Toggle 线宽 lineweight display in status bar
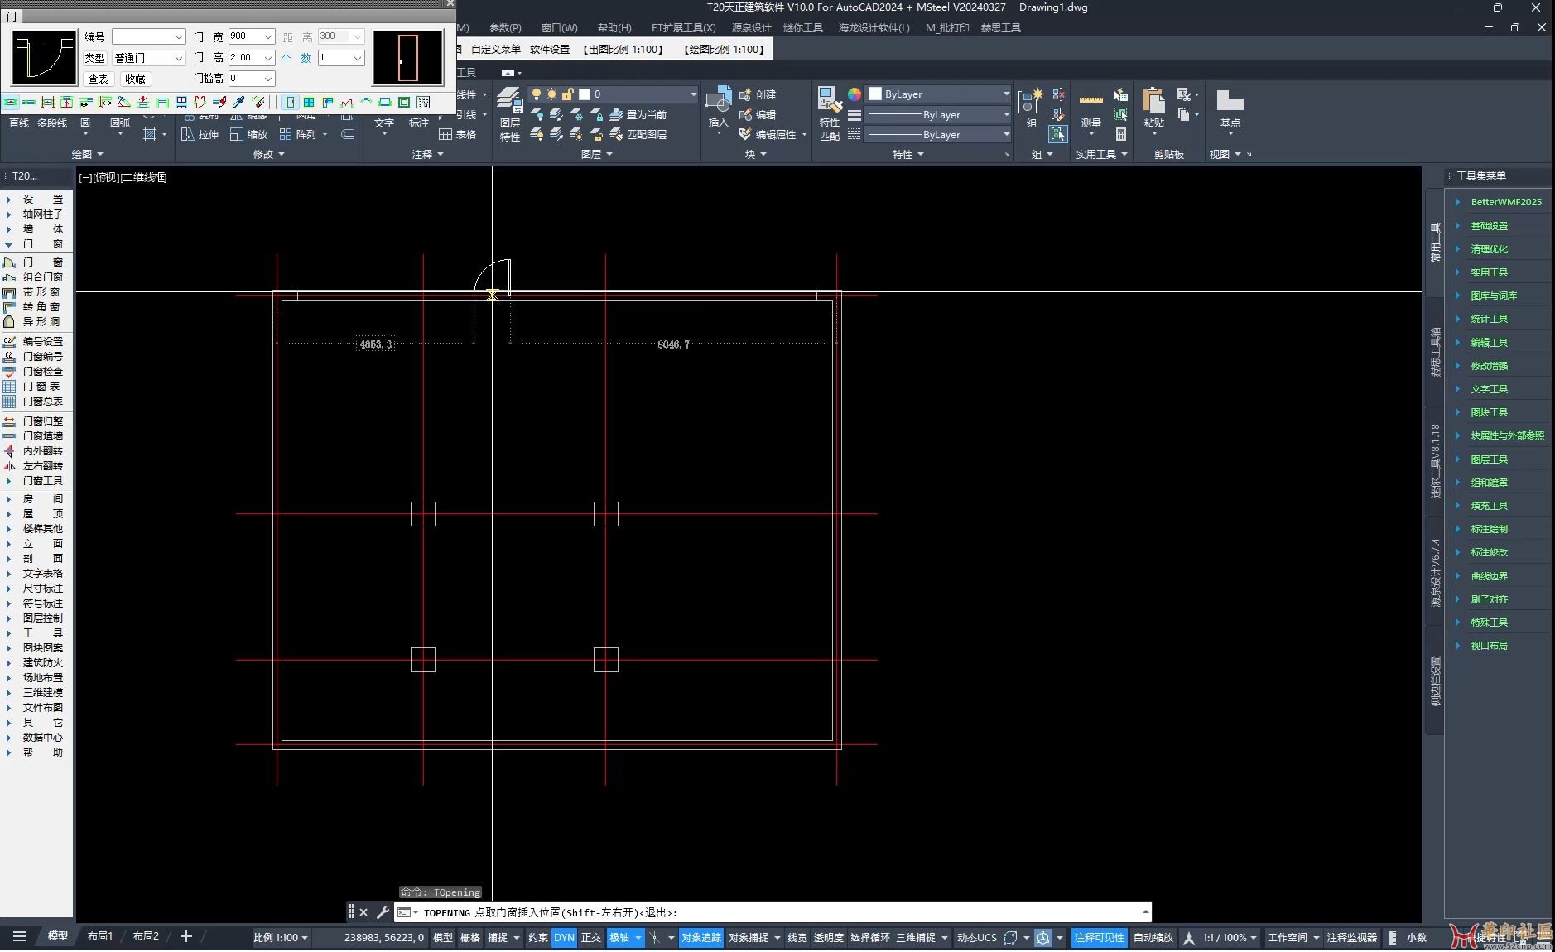Screen dimensions: 1555x952 [797, 938]
